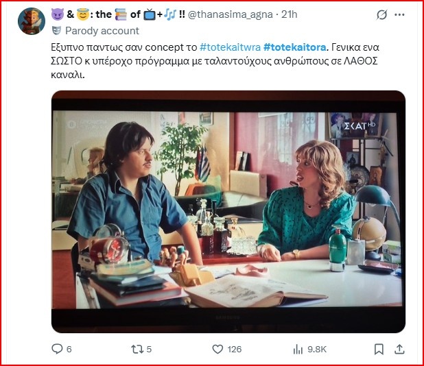Click the account display name with emojis
Viewport: 424px width, 366px height.
tap(118, 14)
